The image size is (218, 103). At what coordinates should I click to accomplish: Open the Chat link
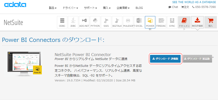(x=173, y=7)
